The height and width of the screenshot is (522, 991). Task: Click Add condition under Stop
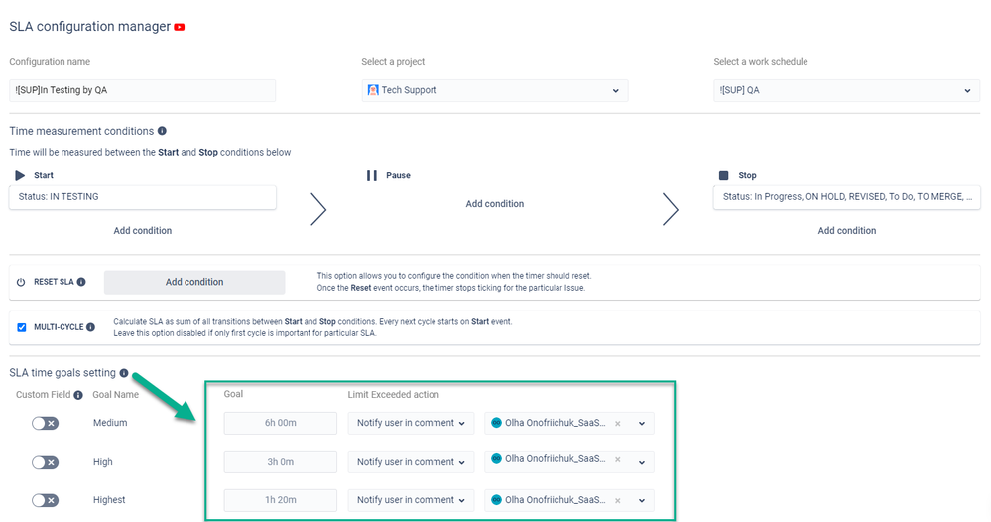click(x=847, y=231)
